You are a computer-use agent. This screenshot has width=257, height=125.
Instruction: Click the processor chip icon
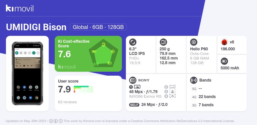tap(194, 42)
